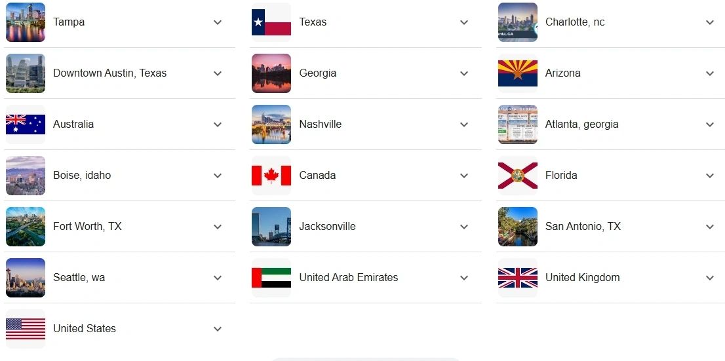The width and height of the screenshot is (725, 361).
Task: Click the Canada maple leaf flag
Action: click(x=271, y=176)
